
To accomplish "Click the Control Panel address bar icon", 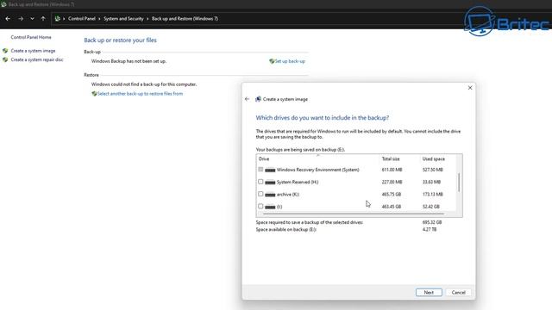I will 58,19.
